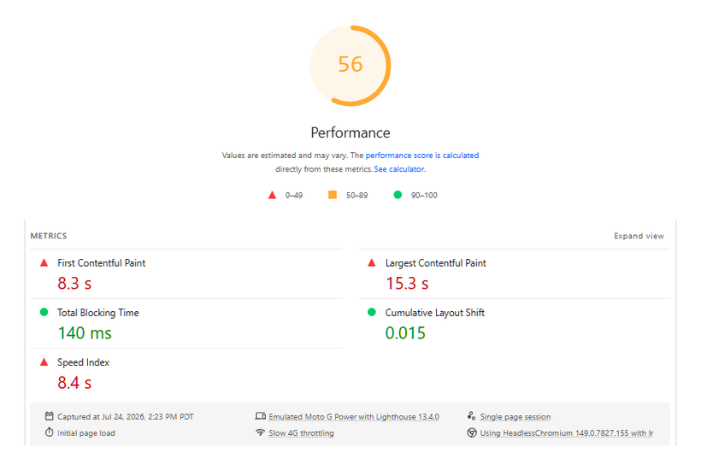
Task: Click the METRICS section heading
Action: (x=48, y=236)
